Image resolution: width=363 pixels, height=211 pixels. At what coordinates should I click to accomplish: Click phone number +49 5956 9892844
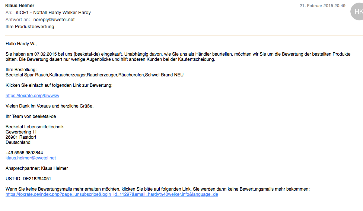24,153
